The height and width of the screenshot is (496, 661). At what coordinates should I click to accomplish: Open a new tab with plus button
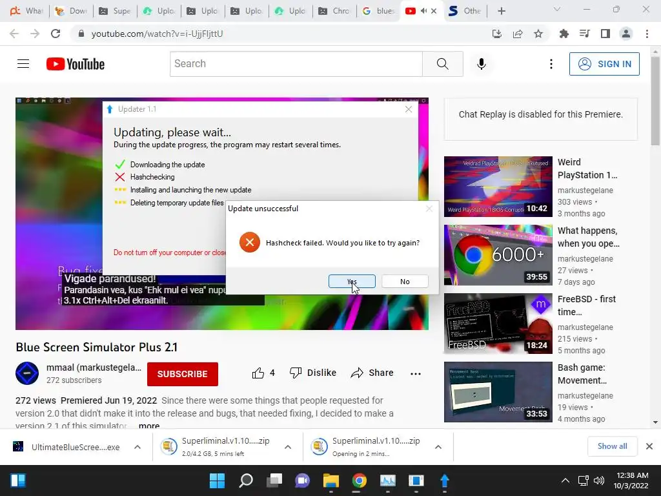coord(501,11)
